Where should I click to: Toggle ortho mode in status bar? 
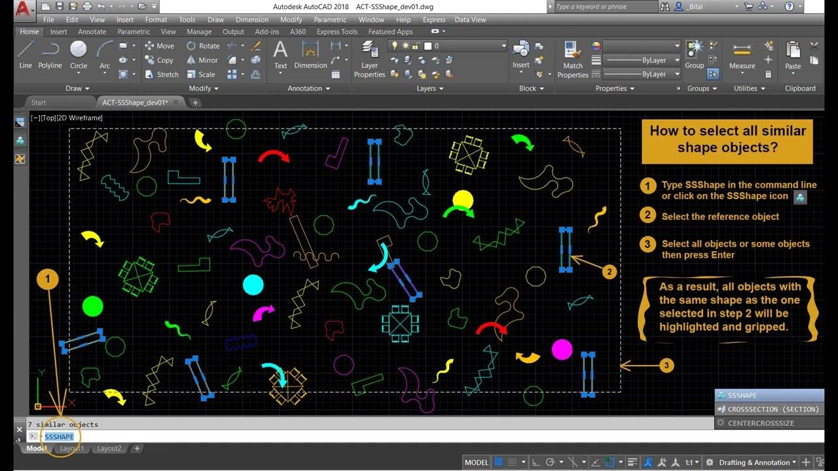[536, 462]
